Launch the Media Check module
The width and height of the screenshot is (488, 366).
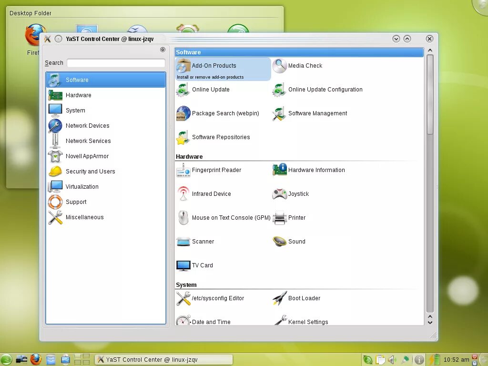(x=297, y=66)
